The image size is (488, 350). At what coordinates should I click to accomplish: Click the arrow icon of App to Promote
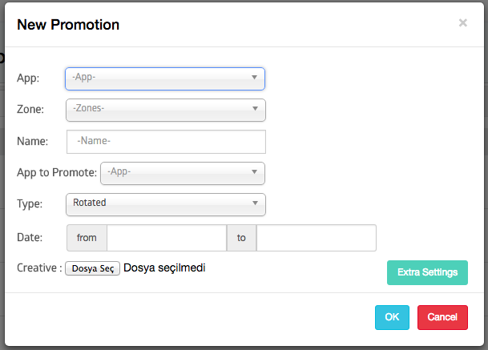[254, 171]
